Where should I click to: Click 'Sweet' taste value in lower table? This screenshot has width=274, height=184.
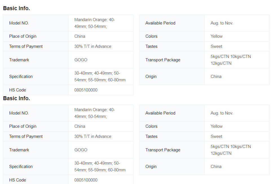pos(216,136)
